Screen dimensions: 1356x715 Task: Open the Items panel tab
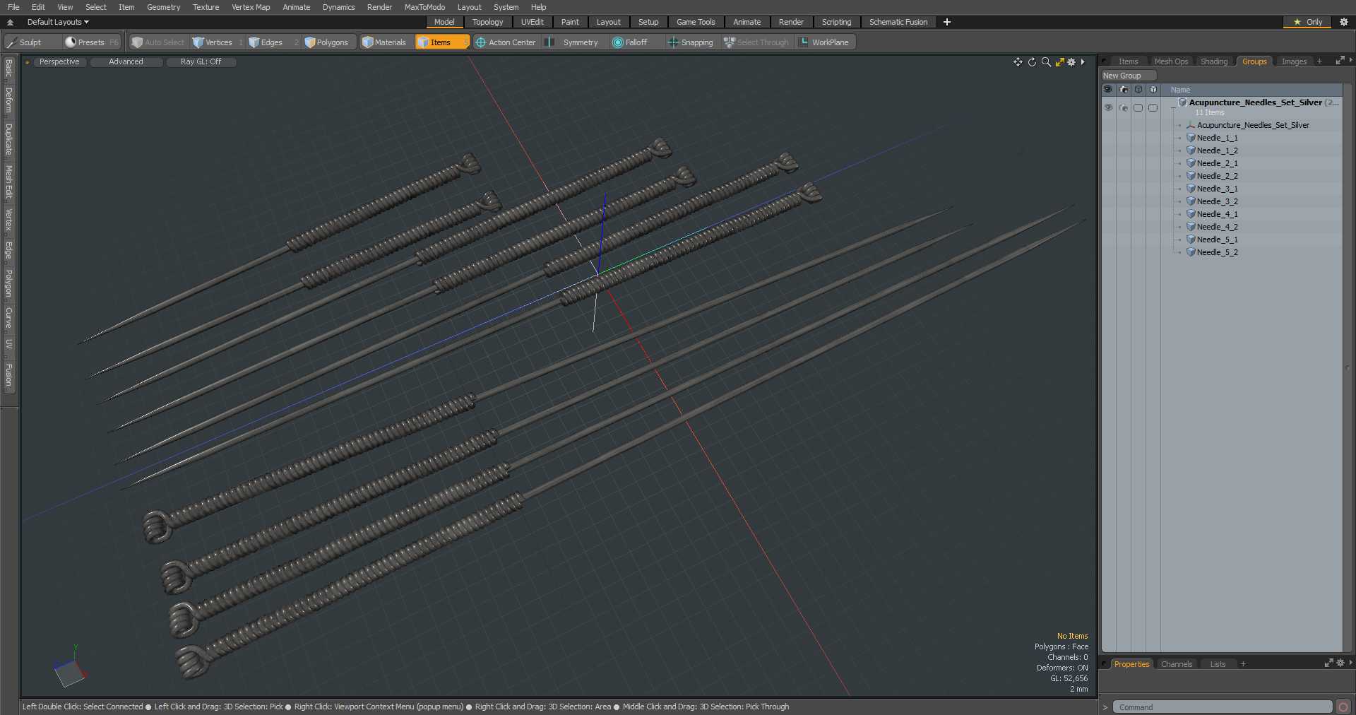[x=1128, y=61]
